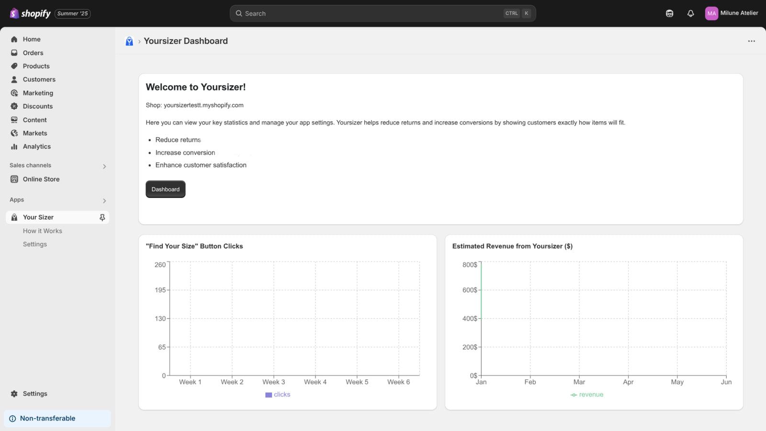This screenshot has width=766, height=431.
Task: Click the Sales channels heading
Action: pyautogui.click(x=30, y=165)
